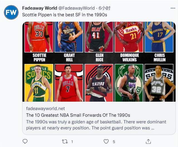Like the tweet with the heart icon

click(106, 141)
